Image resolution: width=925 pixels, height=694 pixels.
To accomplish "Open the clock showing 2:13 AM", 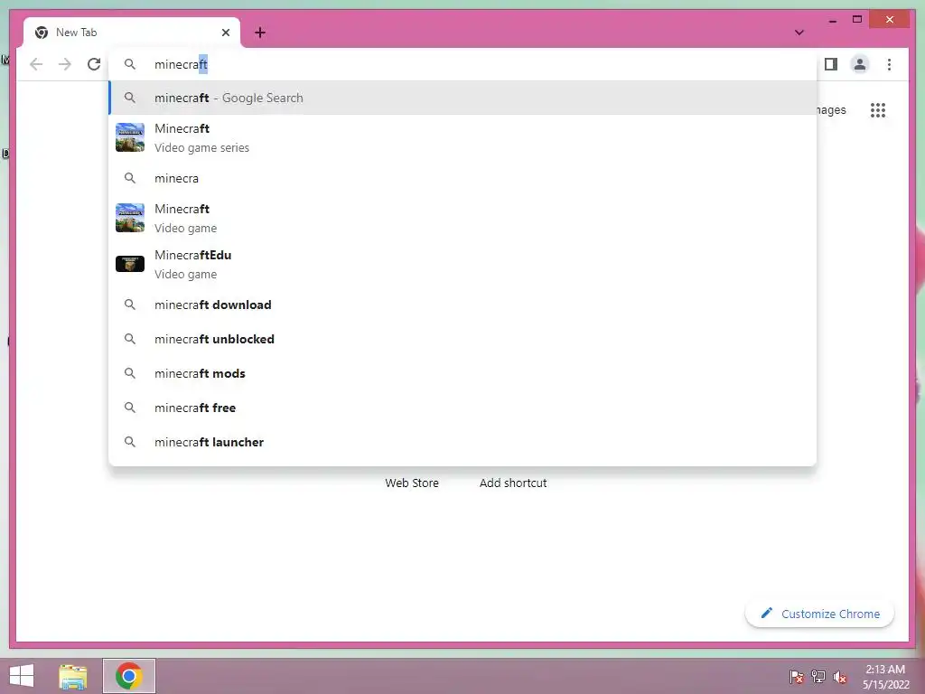I will (x=885, y=677).
